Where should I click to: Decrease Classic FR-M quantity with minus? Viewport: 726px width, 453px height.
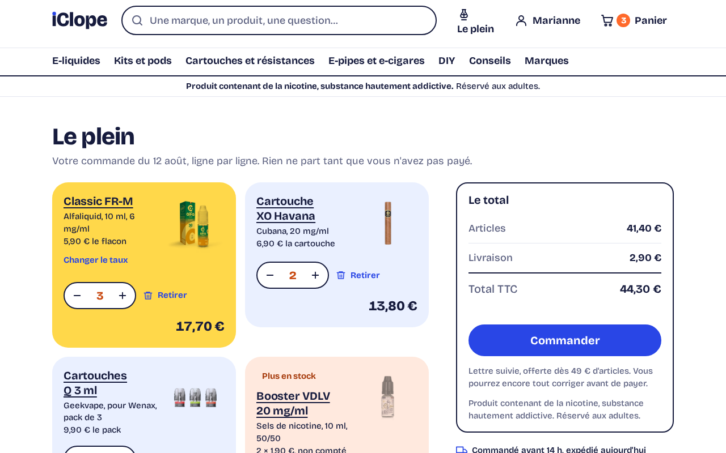click(77, 296)
